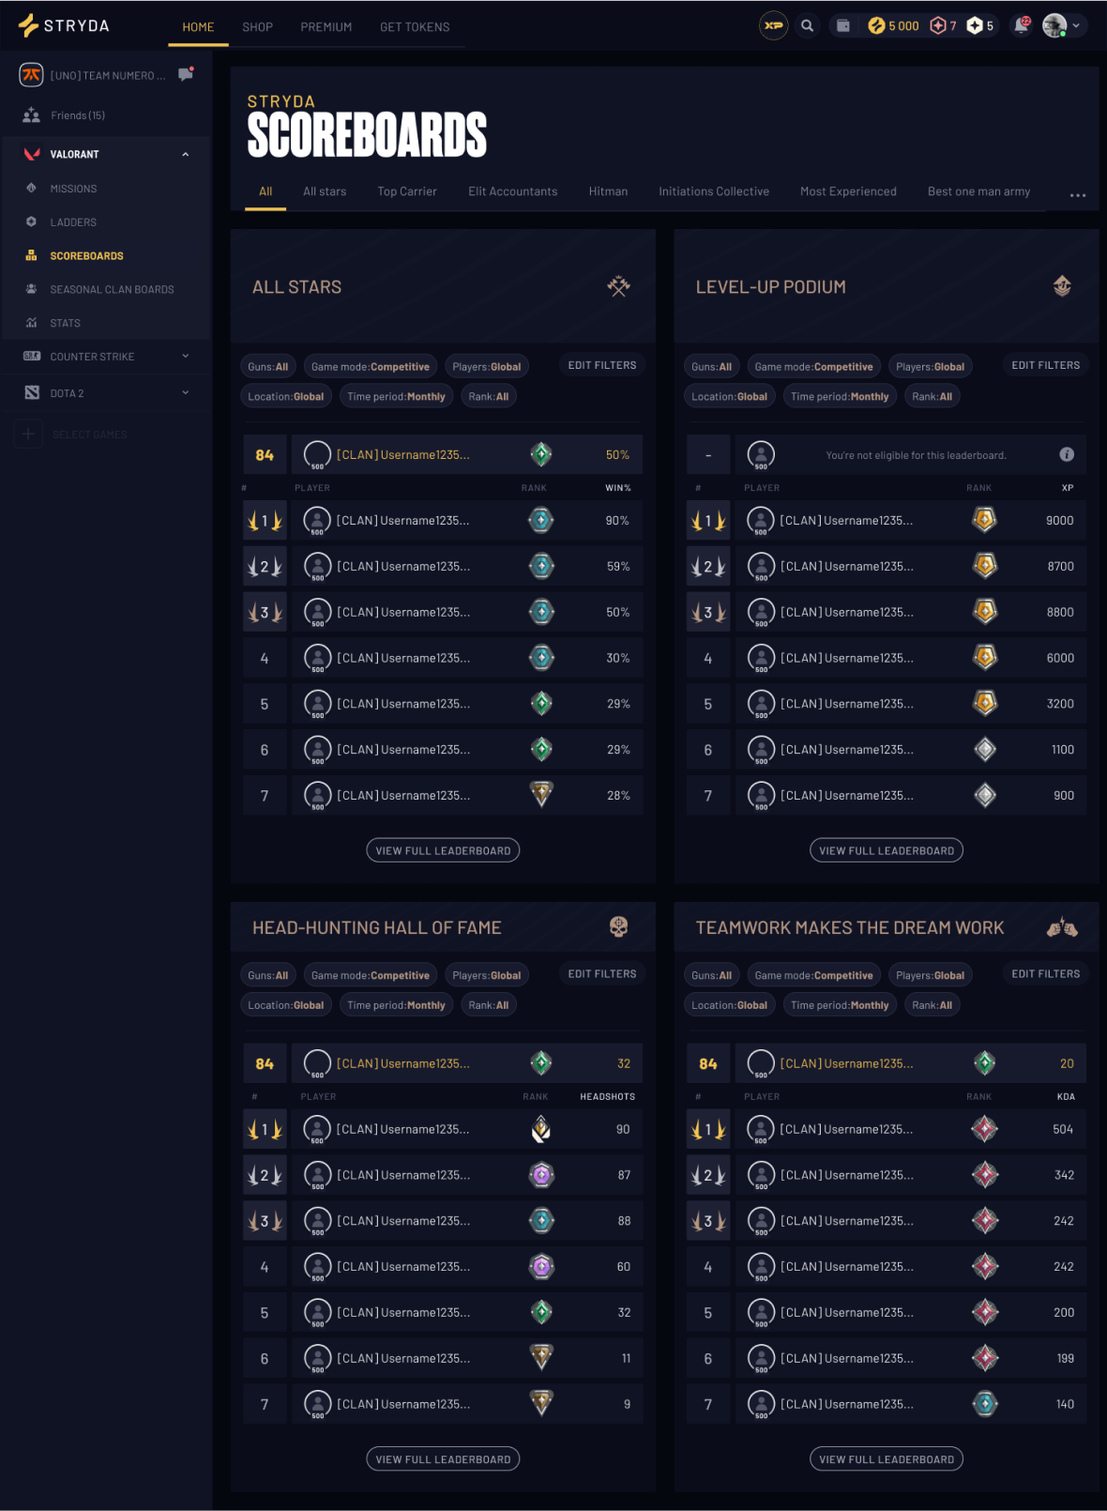Open the team chat bubble icon

186,74
